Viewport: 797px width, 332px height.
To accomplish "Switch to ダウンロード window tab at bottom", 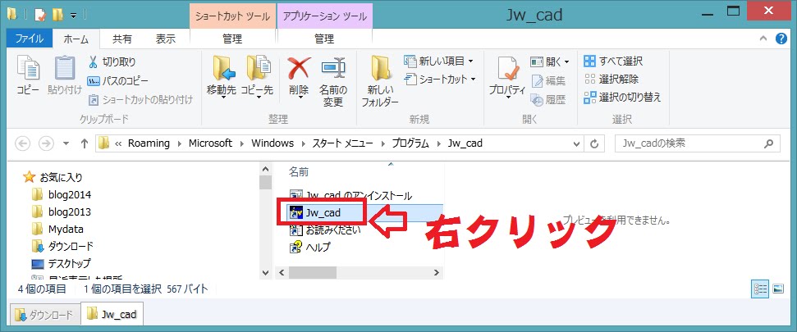I will click(x=46, y=314).
